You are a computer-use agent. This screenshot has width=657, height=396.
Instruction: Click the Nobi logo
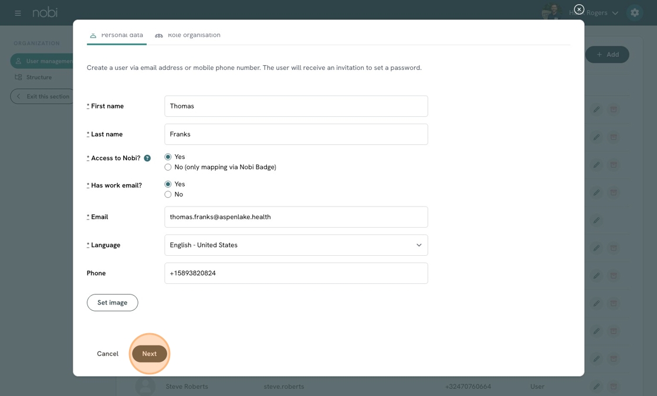tap(45, 12)
